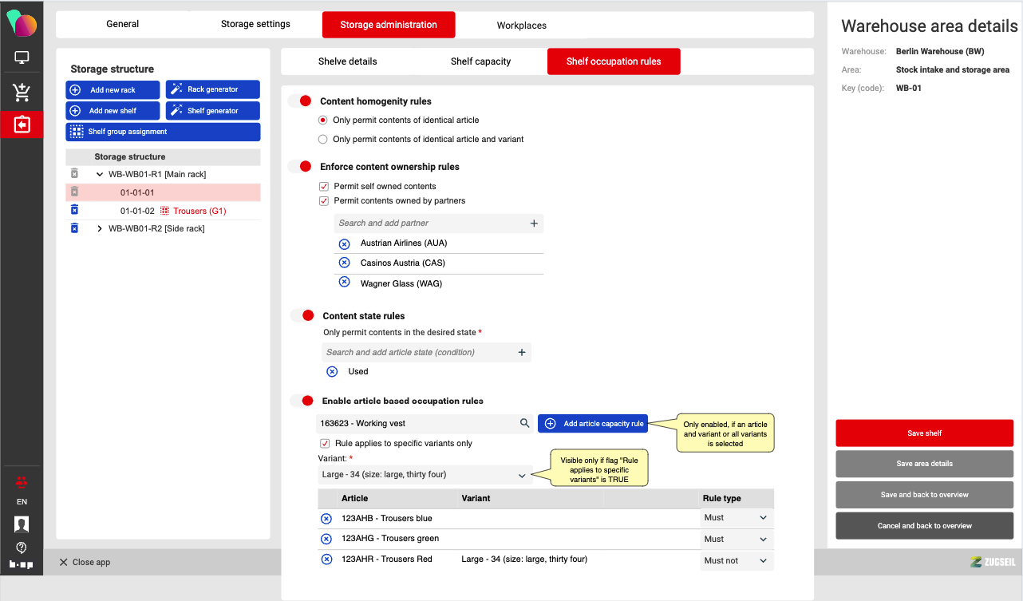The height and width of the screenshot is (601, 1023).
Task: Click plus icon in partner search field
Action: point(534,223)
